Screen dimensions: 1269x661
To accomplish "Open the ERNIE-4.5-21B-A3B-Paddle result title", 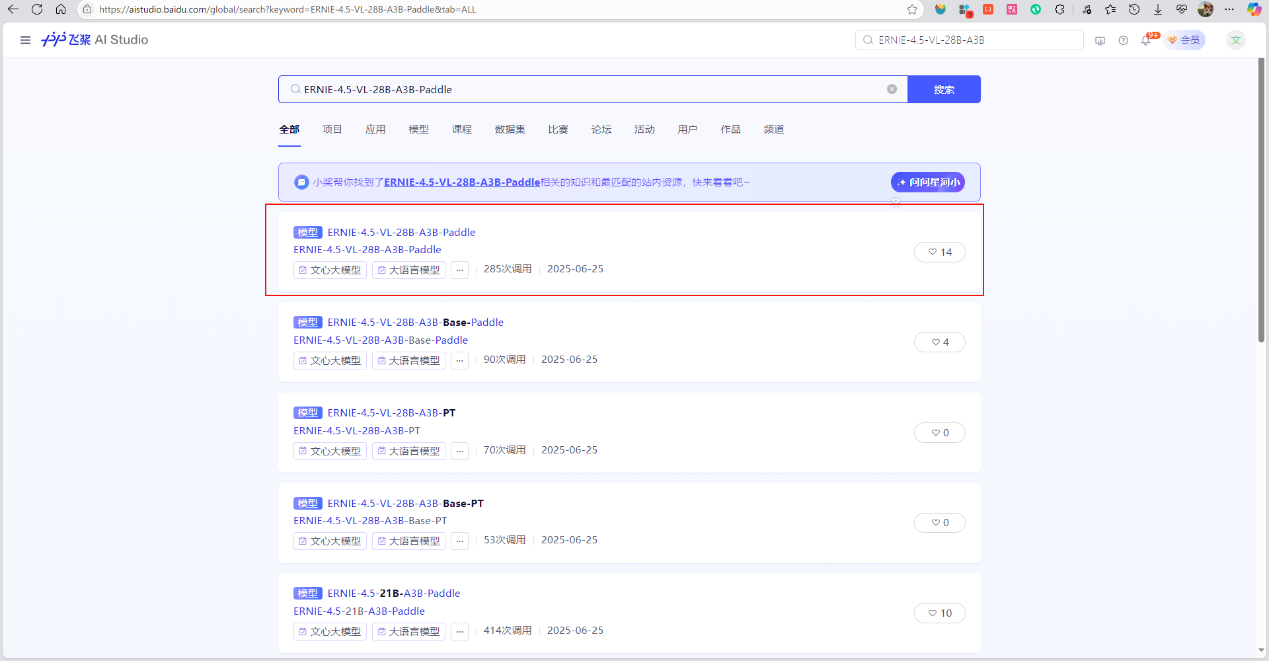I will [394, 594].
